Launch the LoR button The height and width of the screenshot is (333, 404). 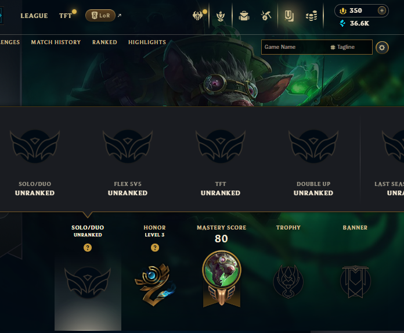[x=100, y=16]
